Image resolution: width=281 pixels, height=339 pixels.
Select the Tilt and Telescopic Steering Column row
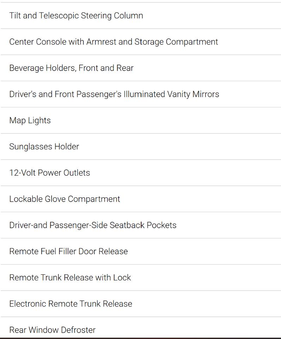[140, 16]
